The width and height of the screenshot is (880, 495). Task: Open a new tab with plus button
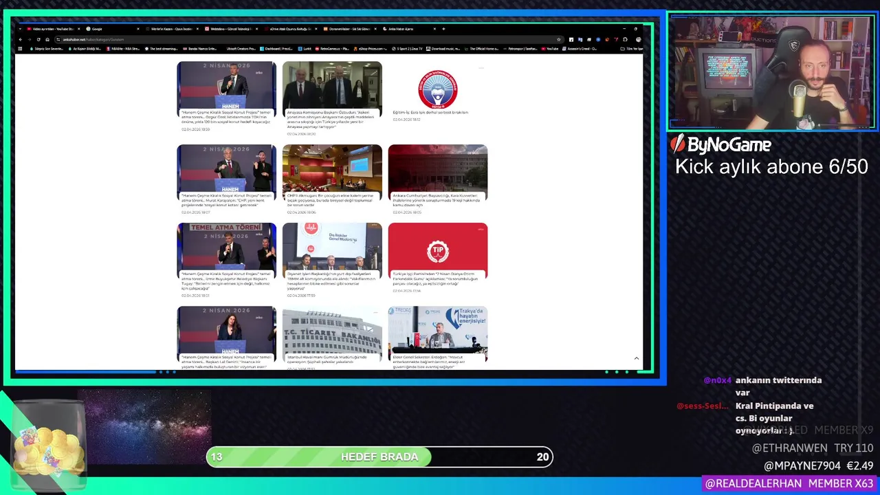pos(443,29)
